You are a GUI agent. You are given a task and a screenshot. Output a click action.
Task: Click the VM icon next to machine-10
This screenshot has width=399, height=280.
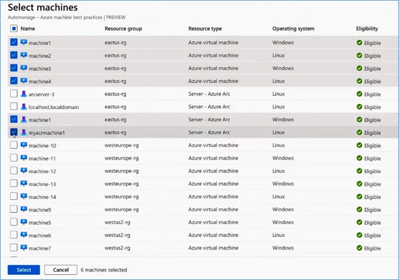pyautogui.click(x=24, y=145)
